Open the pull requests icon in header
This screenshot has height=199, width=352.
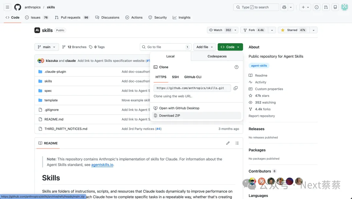(326, 7)
